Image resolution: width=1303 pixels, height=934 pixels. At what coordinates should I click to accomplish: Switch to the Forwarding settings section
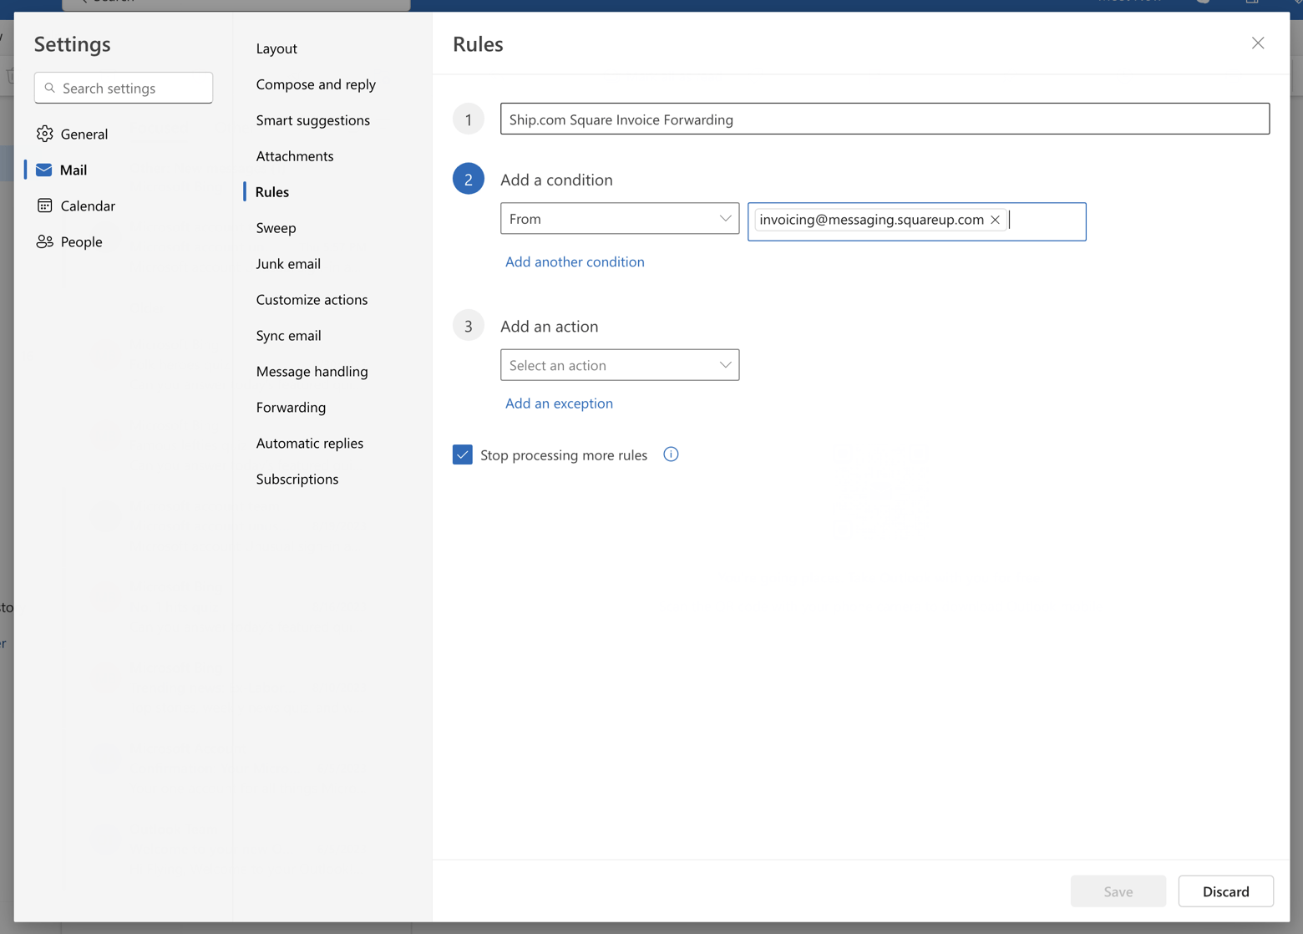[x=291, y=407]
